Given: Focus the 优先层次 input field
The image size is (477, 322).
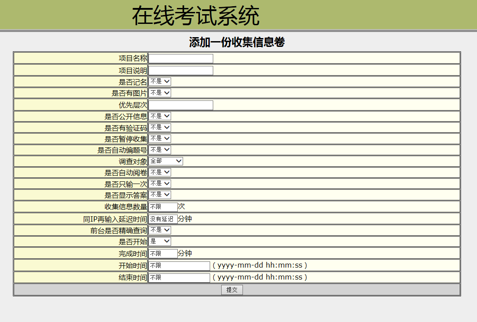Looking at the screenshot, I should (181, 105).
